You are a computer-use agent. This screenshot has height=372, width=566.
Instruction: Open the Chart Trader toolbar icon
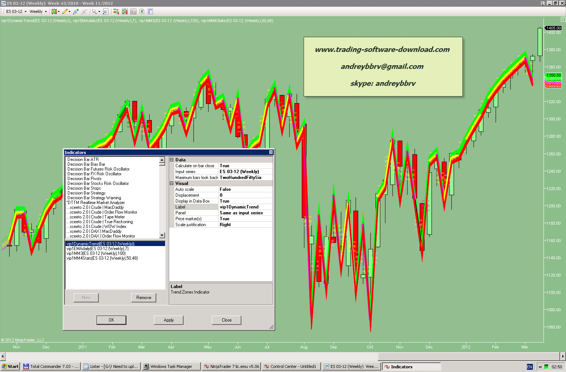click(x=116, y=11)
